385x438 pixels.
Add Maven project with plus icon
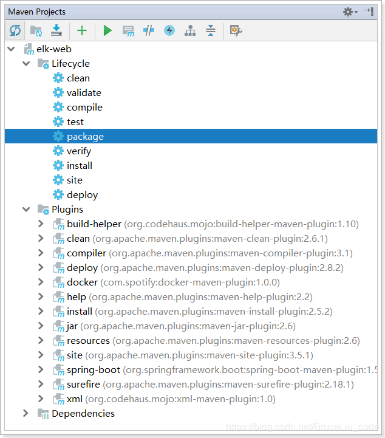[82, 30]
